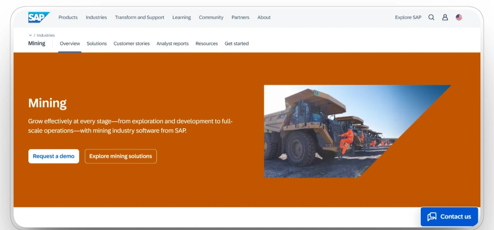Image resolution: width=494 pixels, height=230 pixels.
Task: Switch to the Resources tab
Action: pos(207,44)
